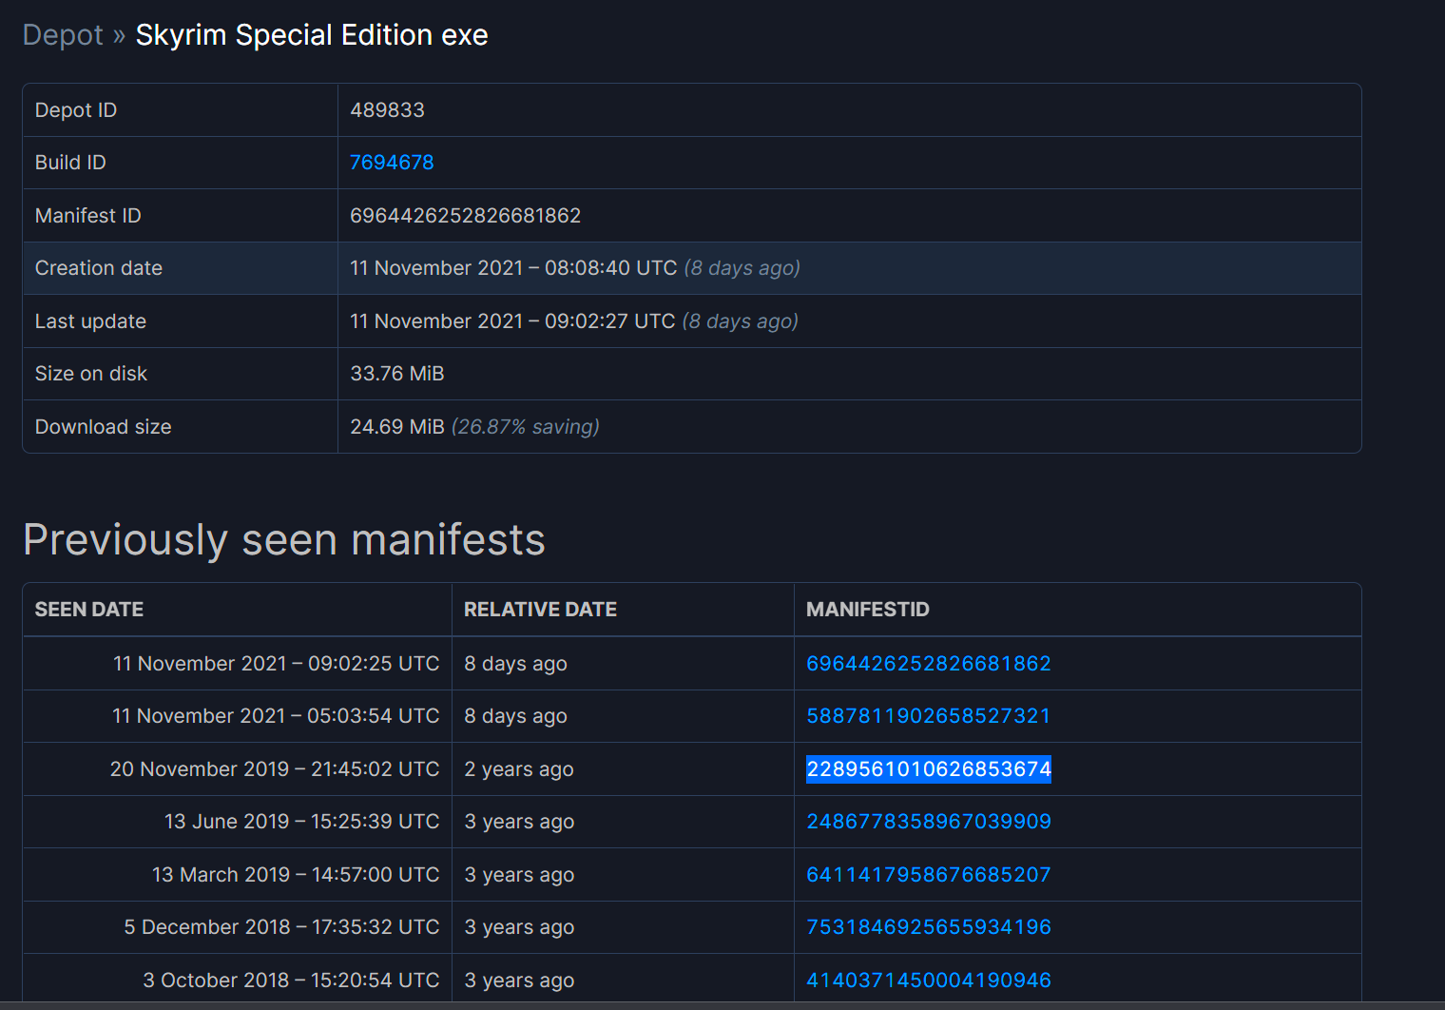Click the Depot ID row label
The height and width of the screenshot is (1010, 1445).
pyautogui.click(x=76, y=110)
